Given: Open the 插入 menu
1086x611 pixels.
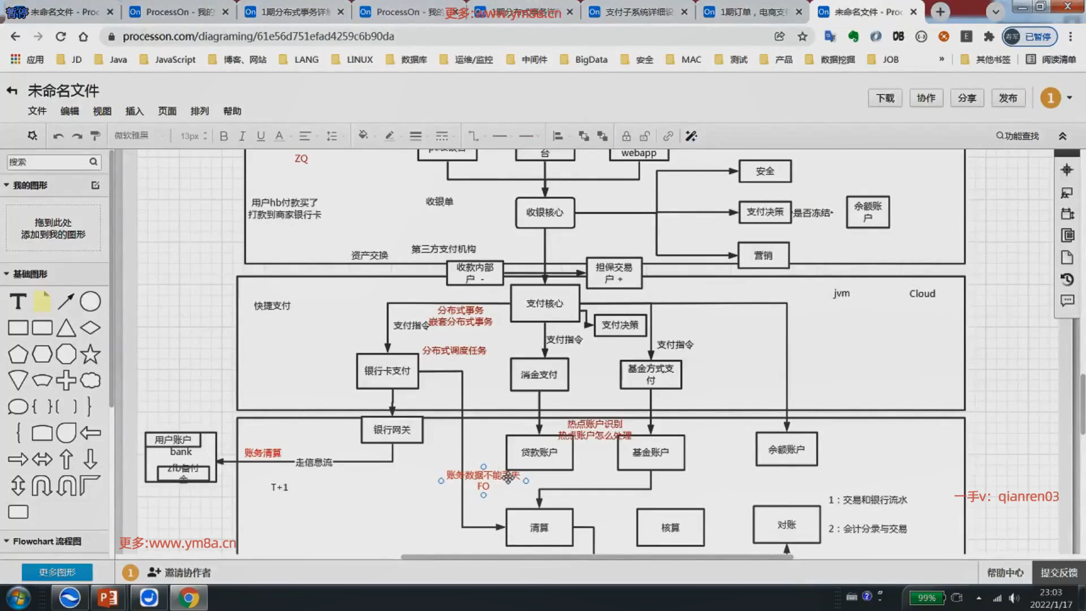Looking at the screenshot, I should (x=135, y=111).
